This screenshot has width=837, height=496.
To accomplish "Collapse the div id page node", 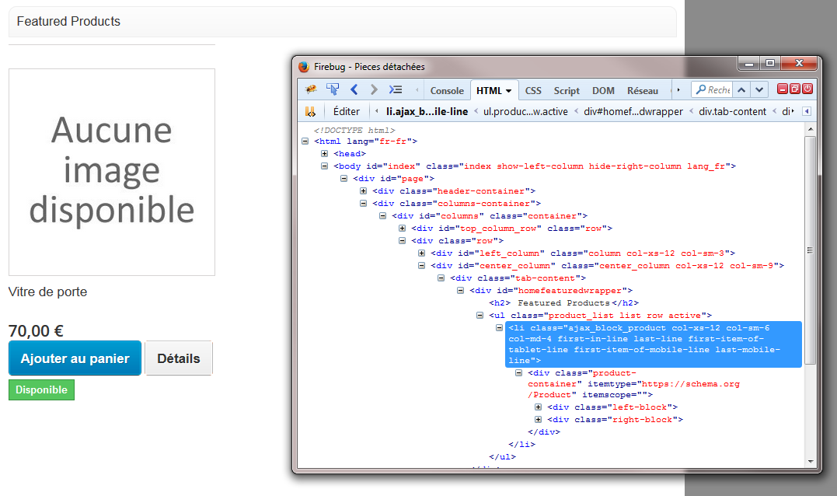I will click(x=344, y=178).
